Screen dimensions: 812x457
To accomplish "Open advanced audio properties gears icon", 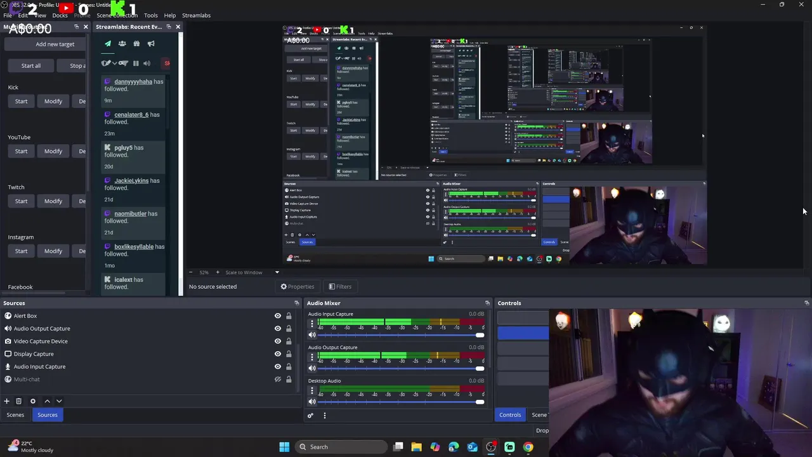I will (310, 416).
